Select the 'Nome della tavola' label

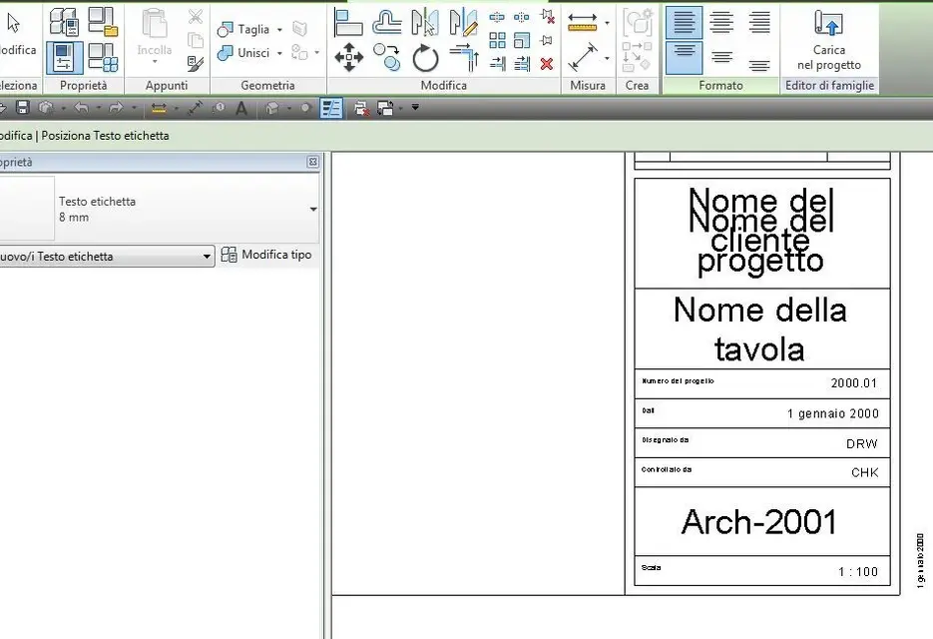759,328
